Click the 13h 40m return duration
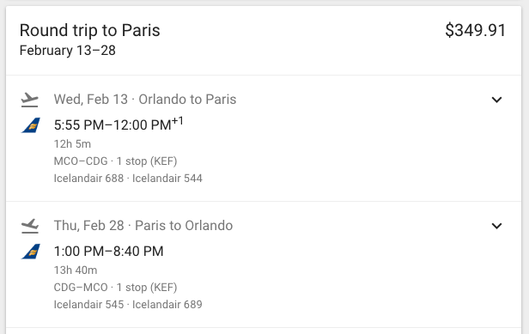This screenshot has height=334, width=529. (76, 270)
